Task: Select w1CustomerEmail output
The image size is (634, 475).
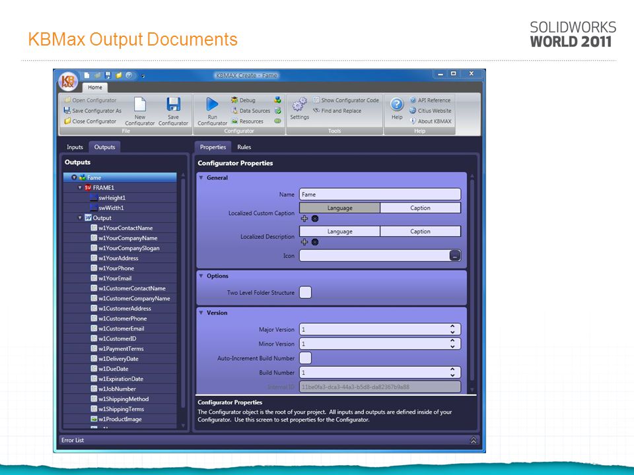Action: [x=122, y=329]
